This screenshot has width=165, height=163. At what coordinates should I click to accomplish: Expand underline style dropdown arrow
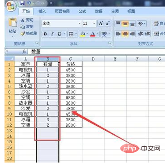[x=64, y=34]
